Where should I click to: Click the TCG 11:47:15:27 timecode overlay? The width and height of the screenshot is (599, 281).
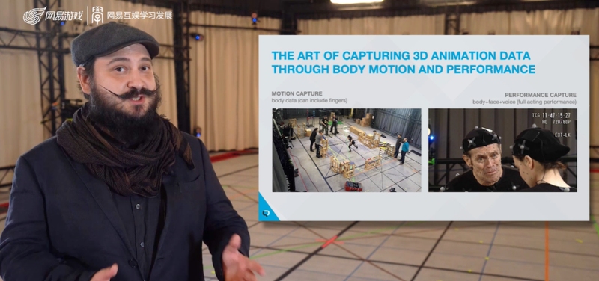pos(551,115)
